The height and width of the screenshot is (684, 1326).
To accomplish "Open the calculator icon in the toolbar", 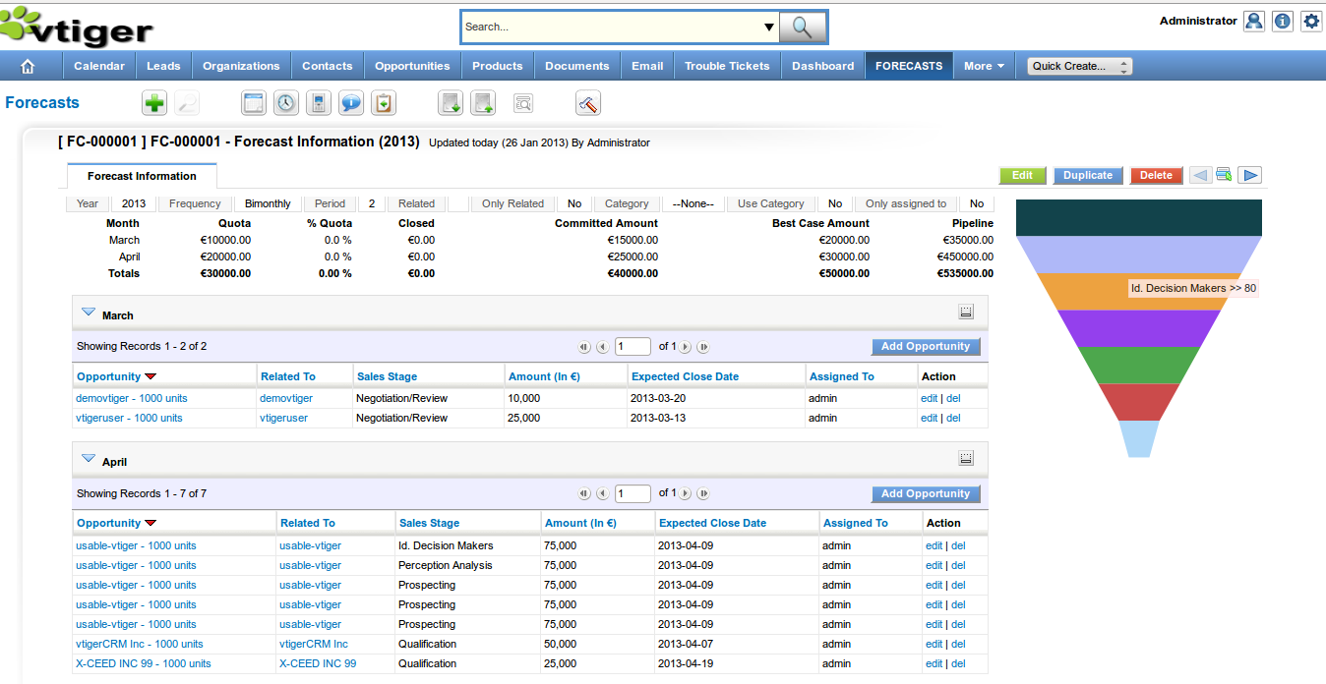I will 318,103.
